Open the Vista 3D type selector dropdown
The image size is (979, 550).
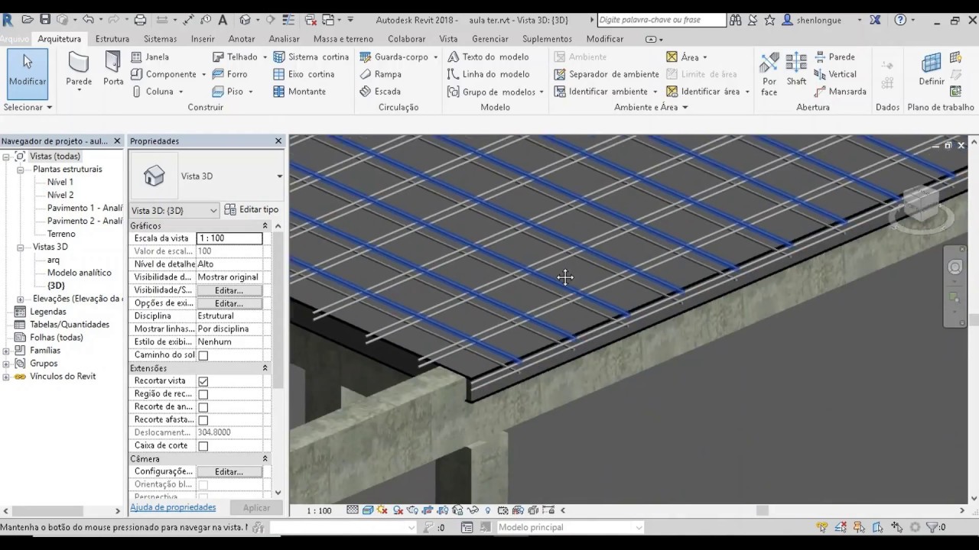[279, 176]
